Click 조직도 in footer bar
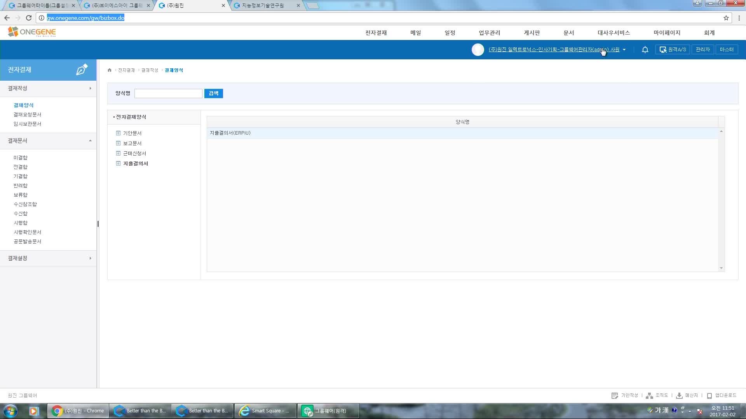 pyautogui.click(x=657, y=395)
